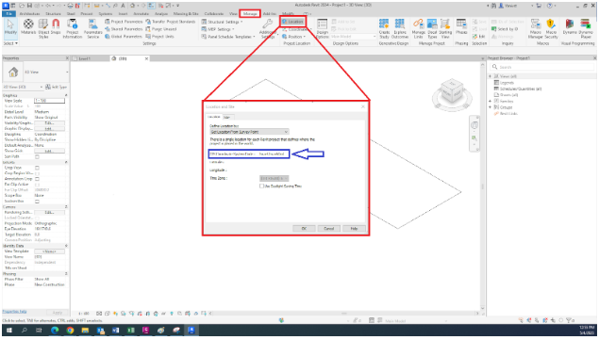Click the Project Browser search field
The height and width of the screenshot is (340, 599).
tap(541, 67)
